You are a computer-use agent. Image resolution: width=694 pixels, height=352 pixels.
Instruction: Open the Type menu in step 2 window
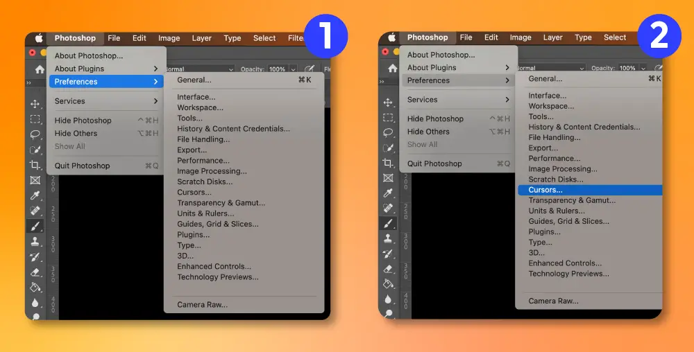584,37
